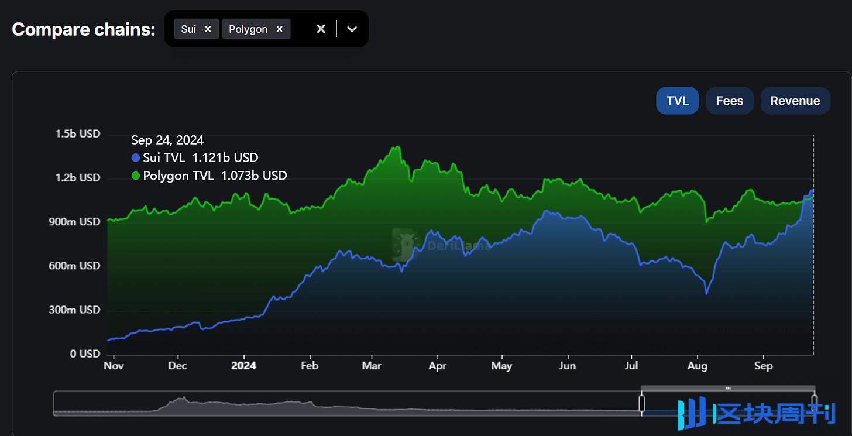Click the Mar x-axis label
This screenshot has height=436, width=852.
372,366
